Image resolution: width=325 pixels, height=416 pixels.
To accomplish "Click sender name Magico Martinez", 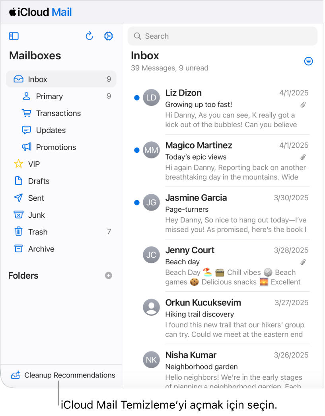I will click(199, 145).
